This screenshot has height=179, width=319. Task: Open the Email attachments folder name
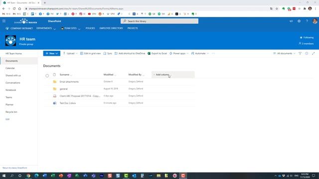click(69, 82)
